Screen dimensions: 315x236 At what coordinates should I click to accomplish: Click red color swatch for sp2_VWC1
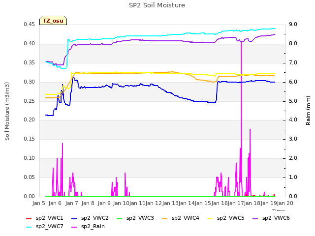point(29,219)
